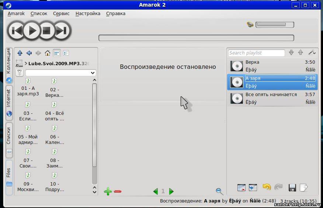Viewport: 323px width, 208px height.
Task: Click the Search playlist input field
Action: pos(256,53)
